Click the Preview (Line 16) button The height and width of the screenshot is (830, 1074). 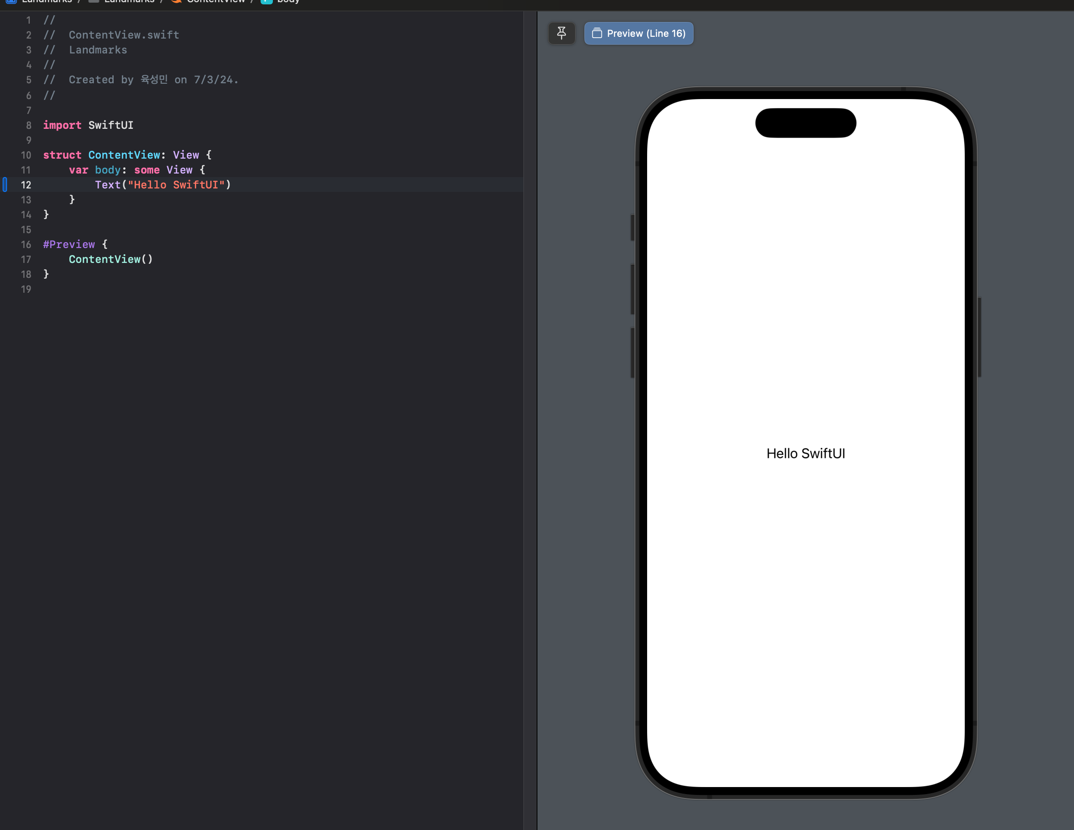tap(638, 33)
